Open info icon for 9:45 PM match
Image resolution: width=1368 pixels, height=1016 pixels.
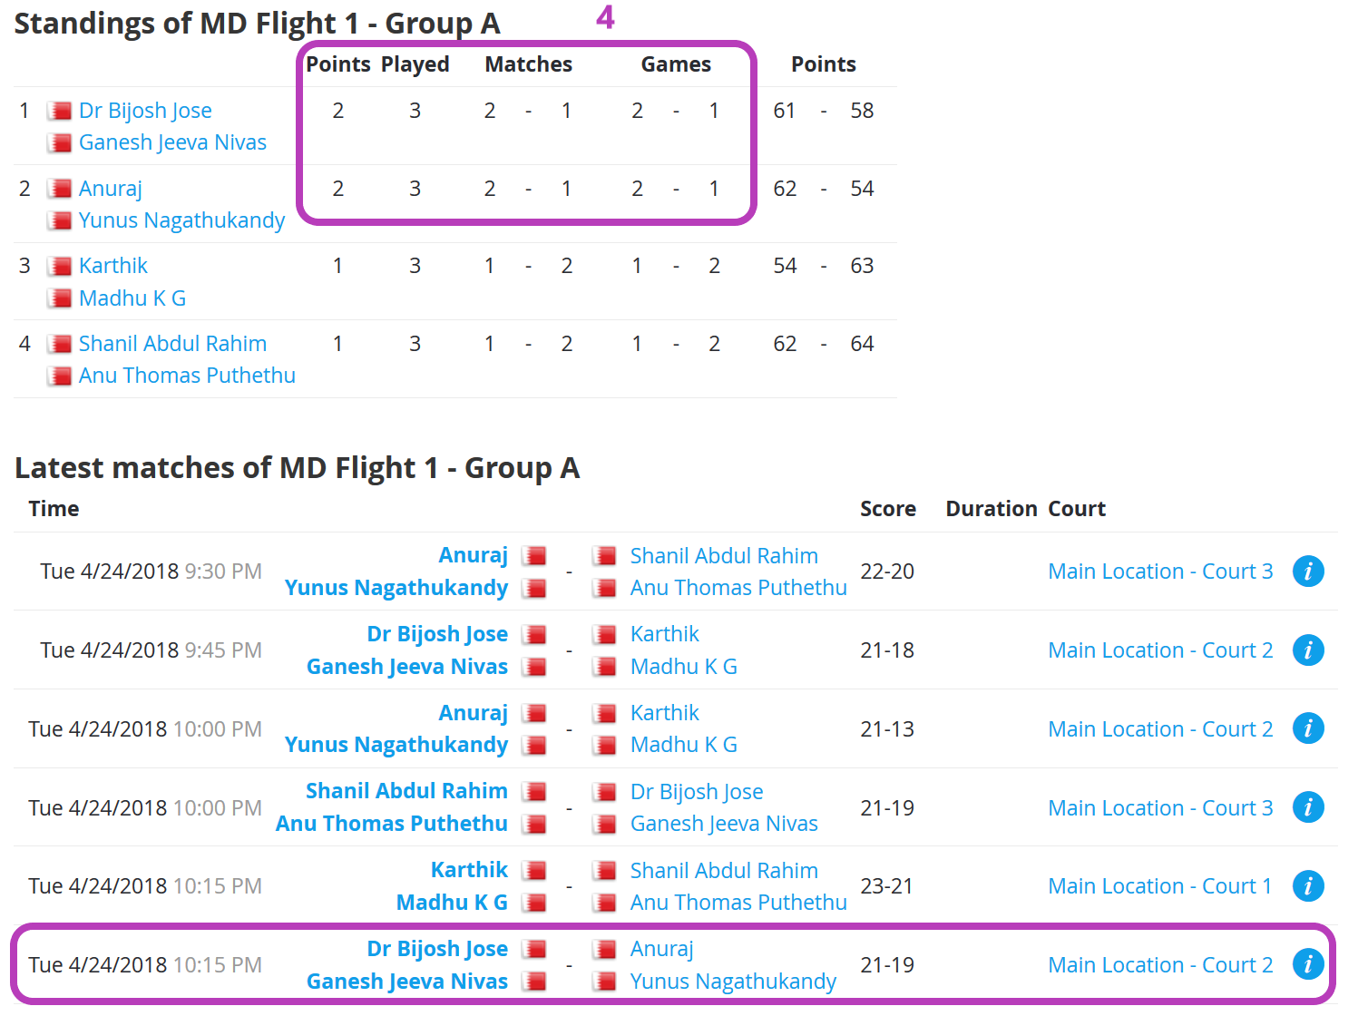(x=1307, y=650)
